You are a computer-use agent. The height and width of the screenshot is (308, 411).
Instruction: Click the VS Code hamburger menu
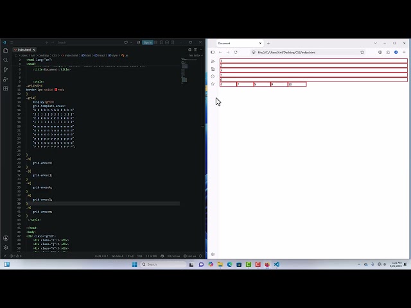point(12,42)
